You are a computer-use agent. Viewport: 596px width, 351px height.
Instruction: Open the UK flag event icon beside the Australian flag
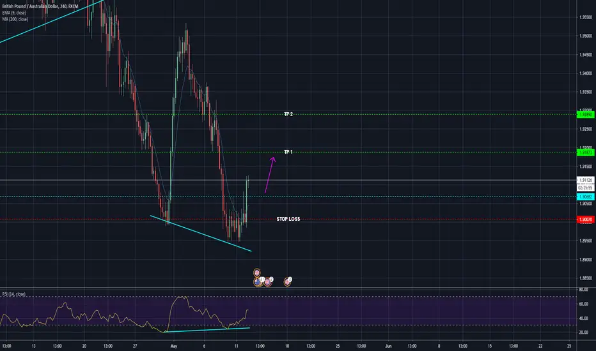[x=268, y=281]
